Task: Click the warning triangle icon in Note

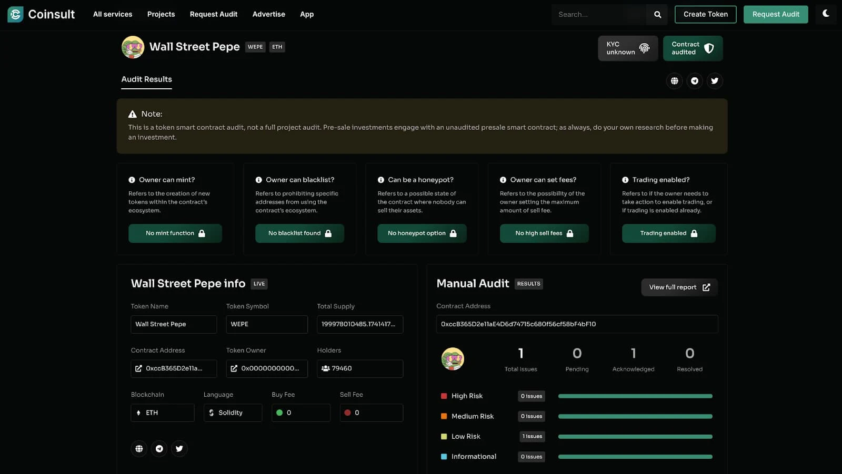Action: pyautogui.click(x=133, y=114)
